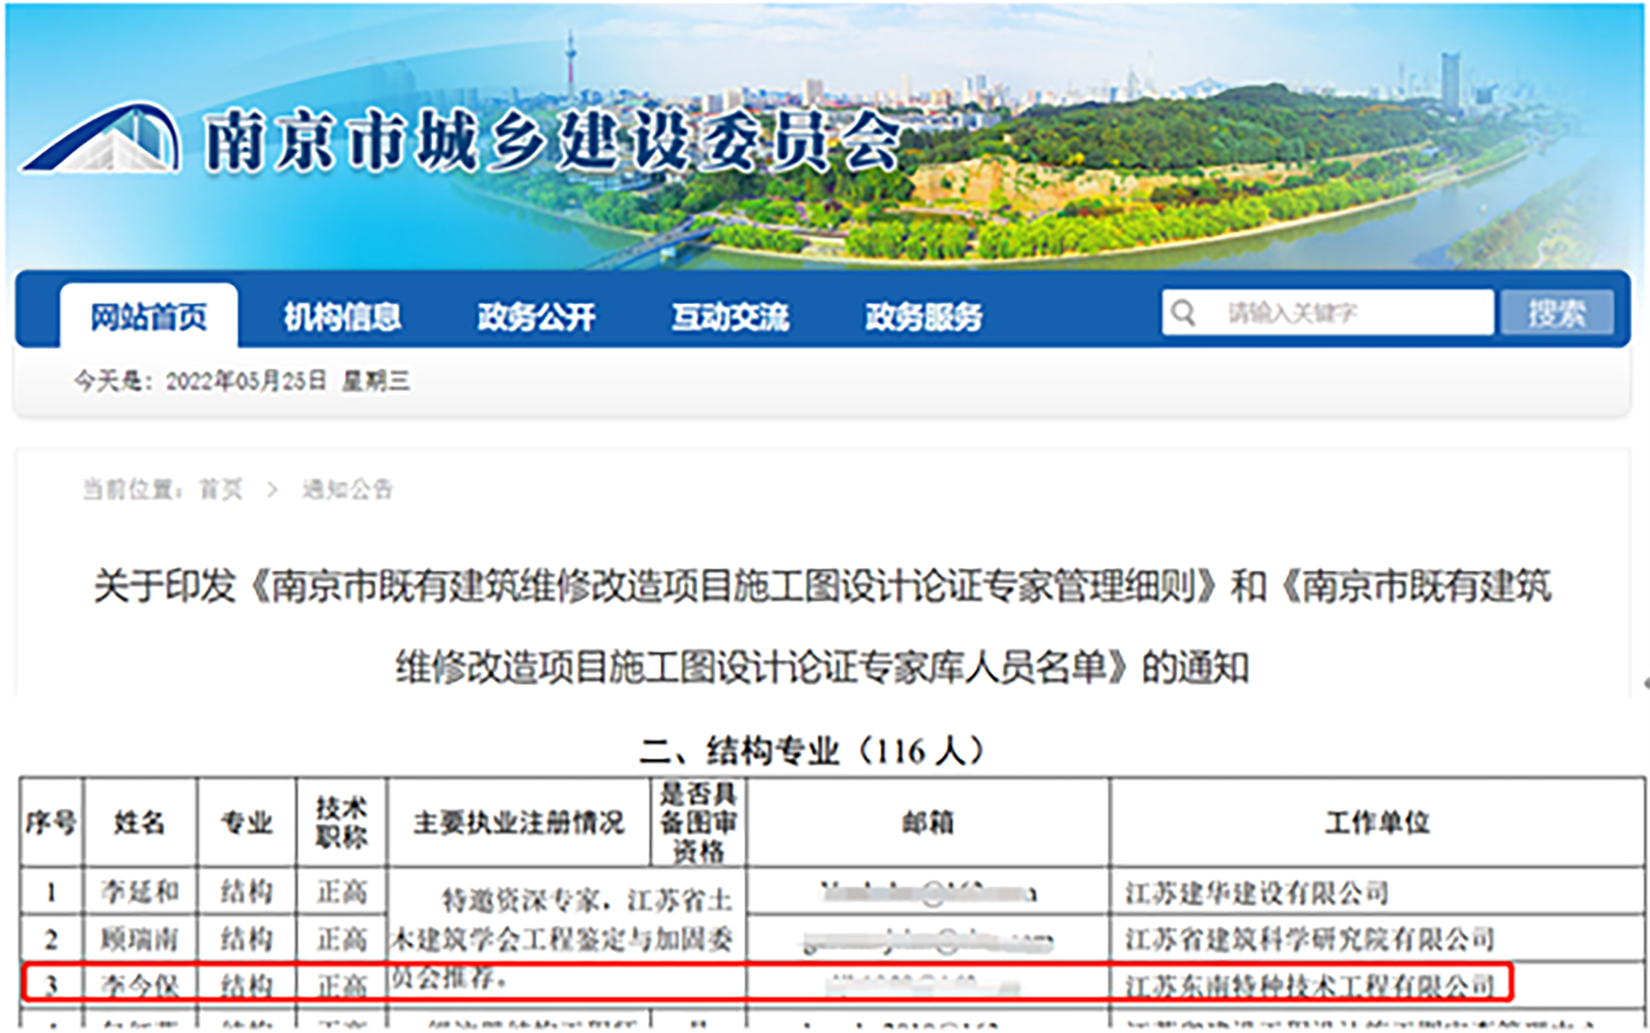Screen dimensions: 1650x1033
Task: Click the name cell 李延和
Action: pos(139,891)
